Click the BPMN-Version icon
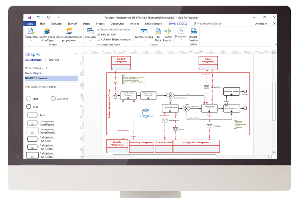 [194, 31]
